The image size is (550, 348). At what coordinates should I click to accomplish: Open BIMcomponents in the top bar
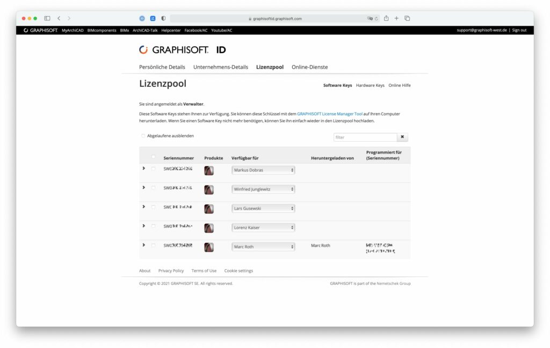102,31
